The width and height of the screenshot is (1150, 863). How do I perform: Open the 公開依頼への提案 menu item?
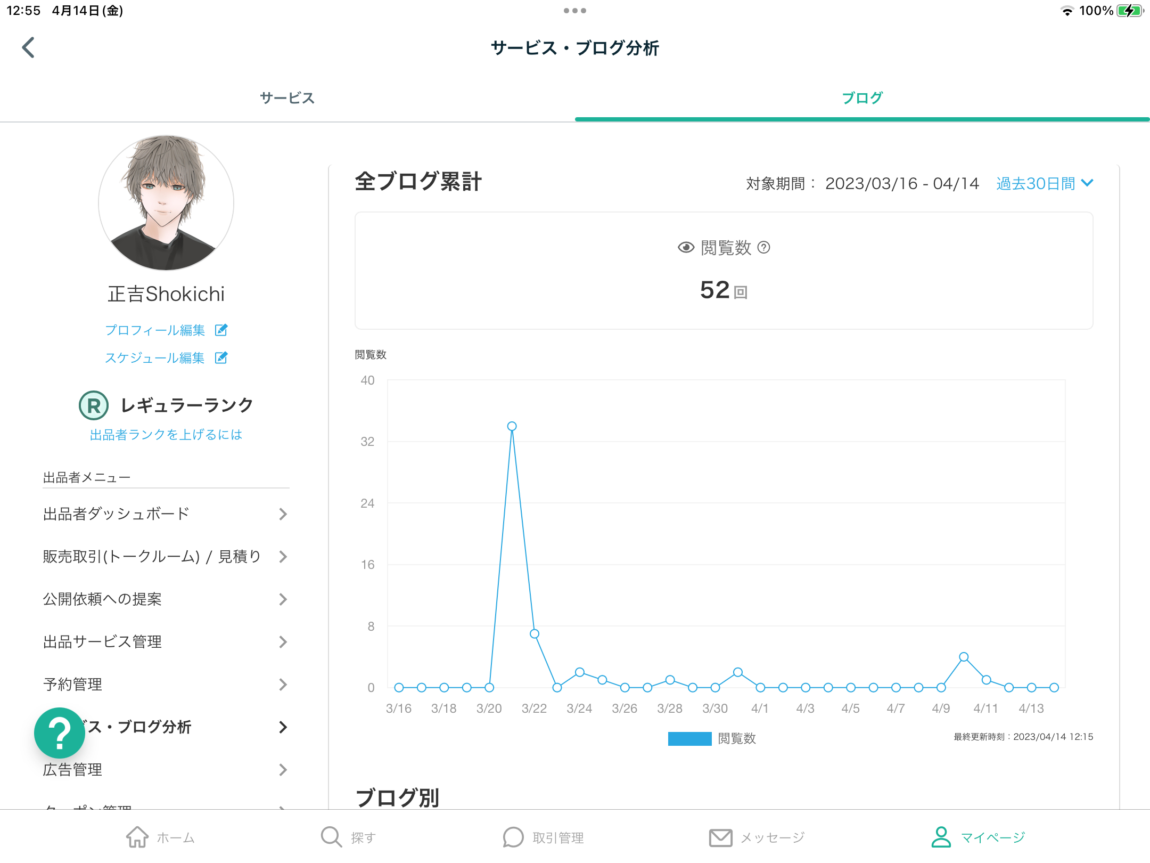(x=102, y=599)
